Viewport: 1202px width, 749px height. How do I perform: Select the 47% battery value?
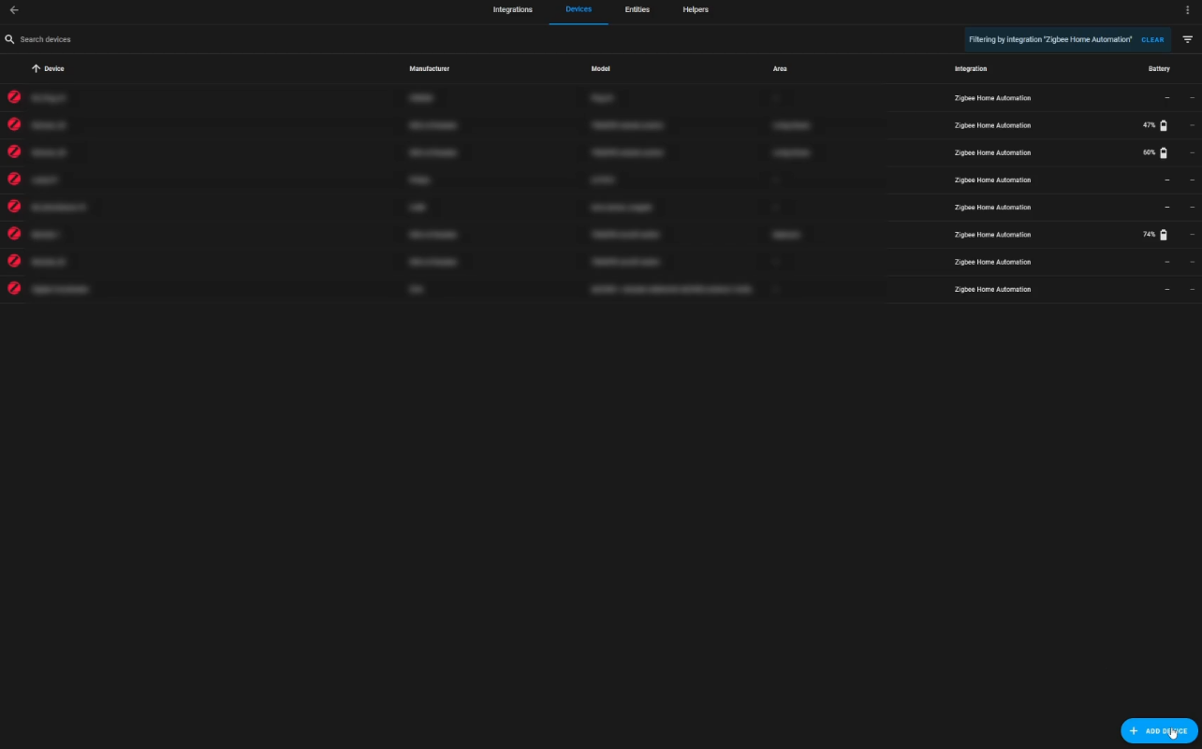coord(1149,125)
